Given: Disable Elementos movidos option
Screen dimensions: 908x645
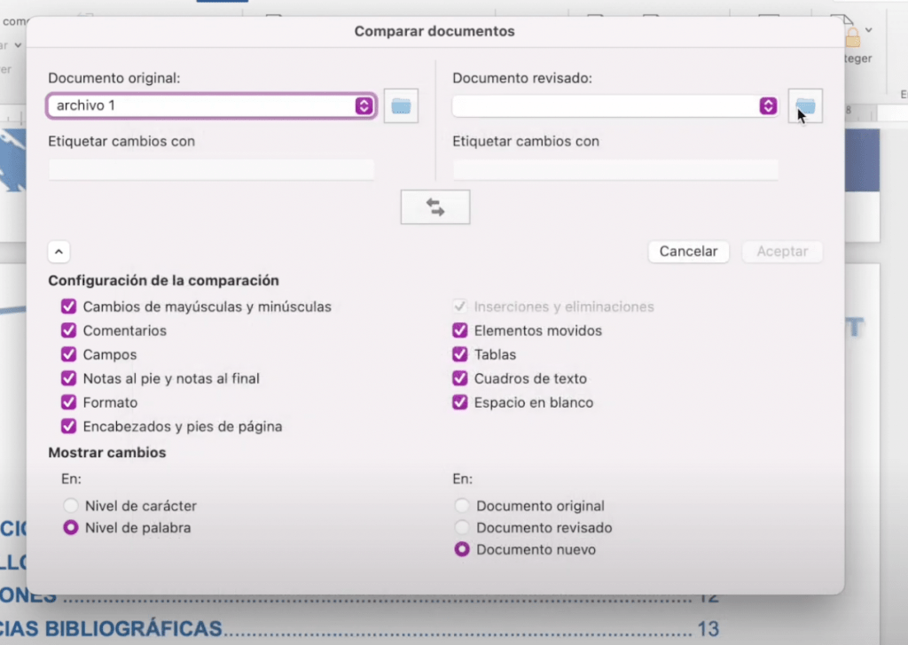Looking at the screenshot, I should pyautogui.click(x=459, y=330).
